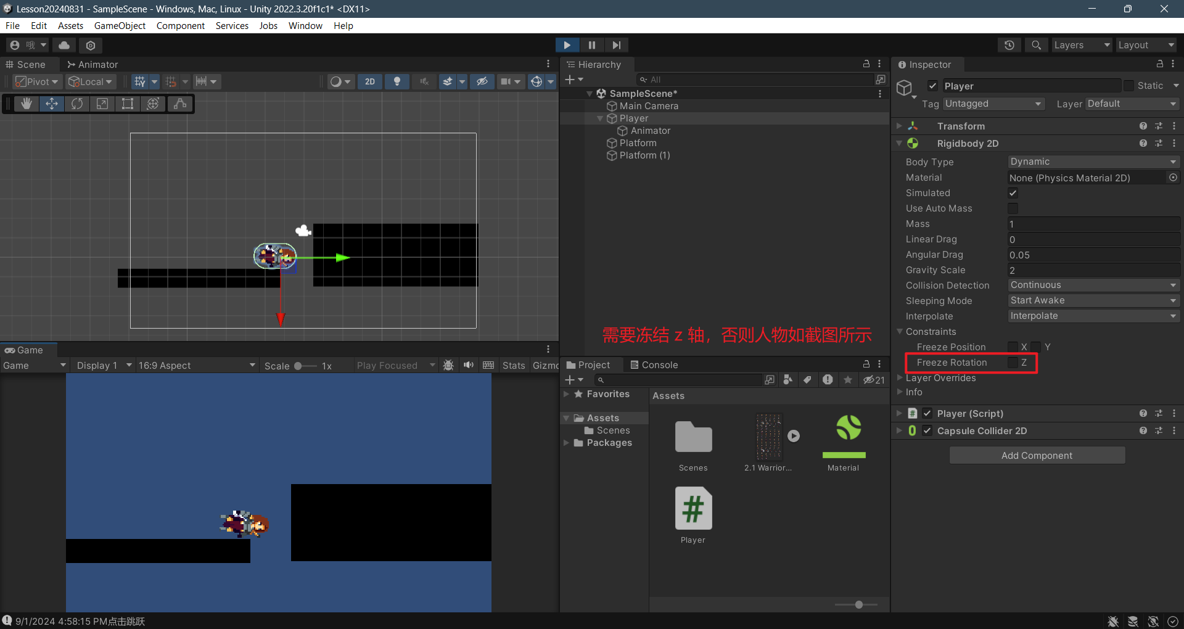
Task: Select the Scale tool in Scene view
Action: point(102,104)
